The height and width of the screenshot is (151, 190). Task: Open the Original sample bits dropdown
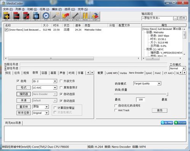(41, 113)
